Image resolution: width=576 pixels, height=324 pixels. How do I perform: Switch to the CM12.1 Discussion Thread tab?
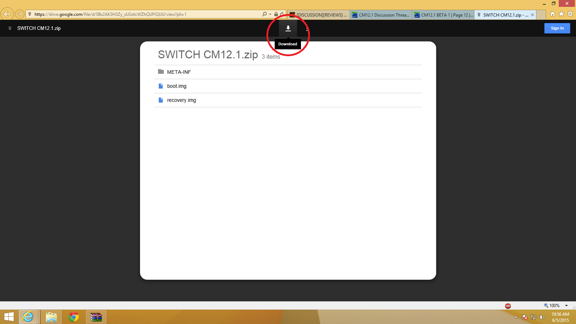pyautogui.click(x=381, y=15)
